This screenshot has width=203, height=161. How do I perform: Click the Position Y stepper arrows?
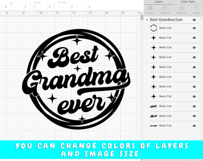click(90, 7)
